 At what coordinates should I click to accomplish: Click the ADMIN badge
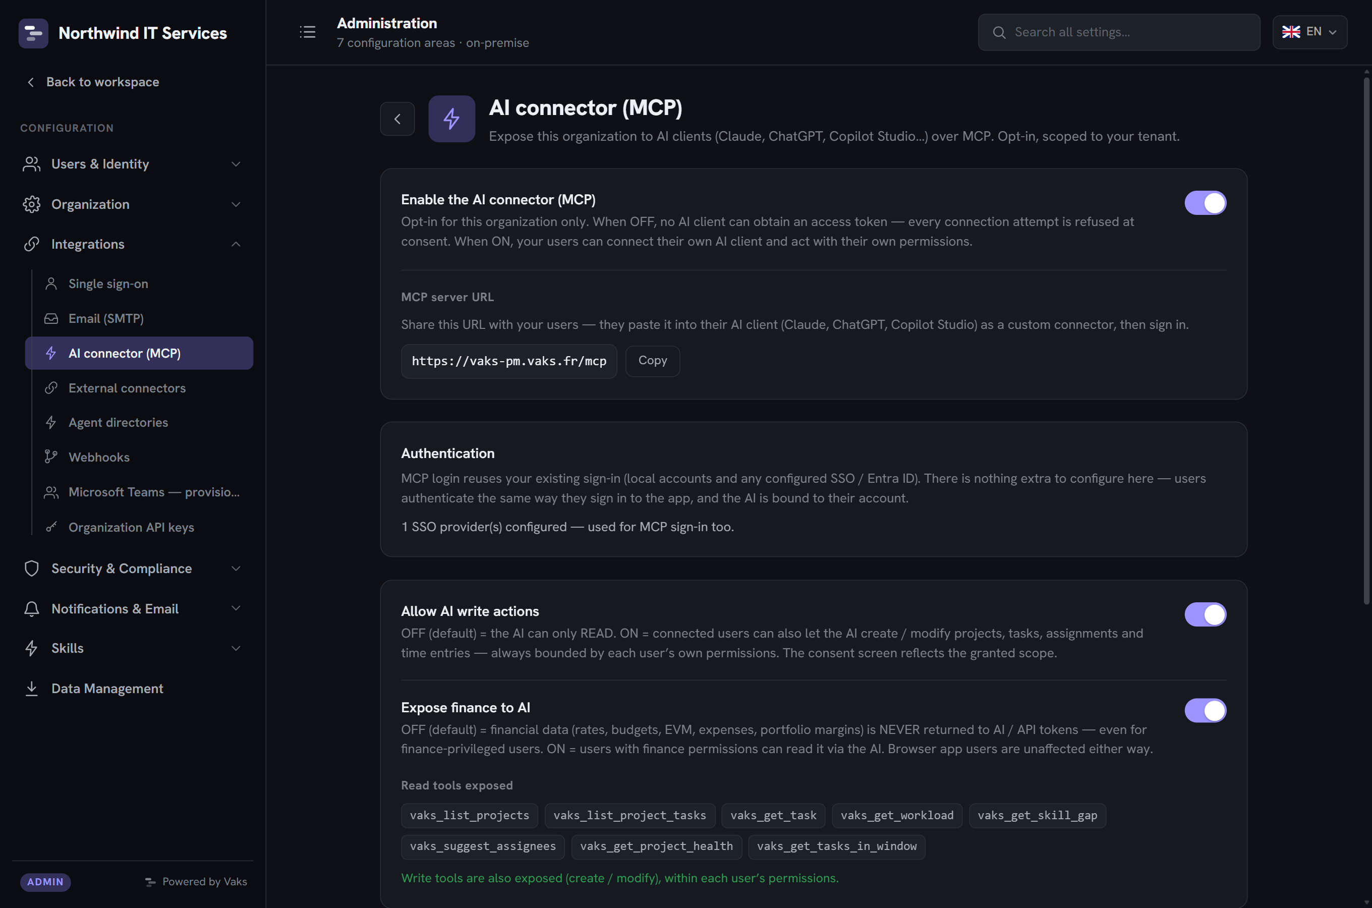tap(45, 882)
